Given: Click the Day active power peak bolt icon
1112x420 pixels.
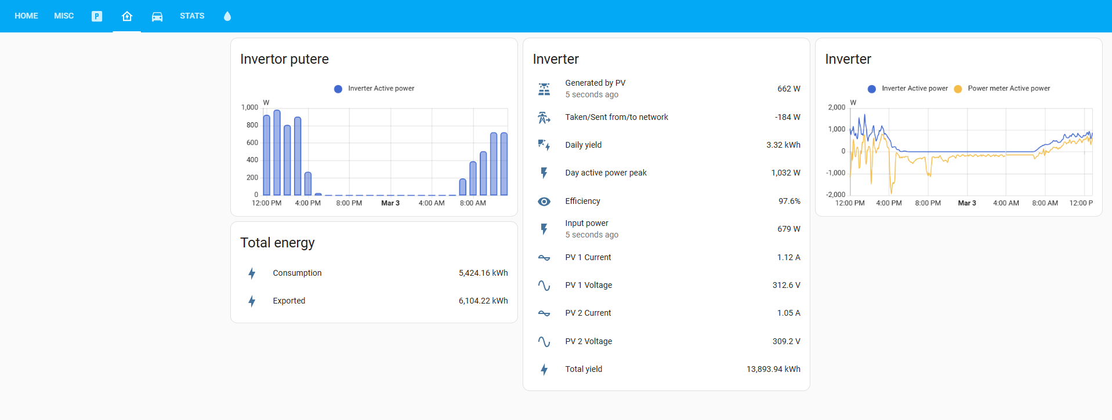Looking at the screenshot, I should coord(544,173).
